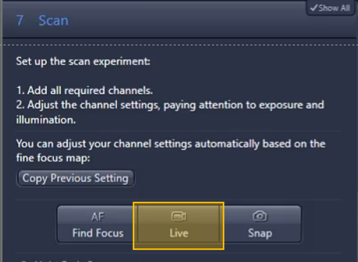The height and width of the screenshot is (262, 358).
Task: Click the 'Add all required channels' instruction
Action: 85,91
